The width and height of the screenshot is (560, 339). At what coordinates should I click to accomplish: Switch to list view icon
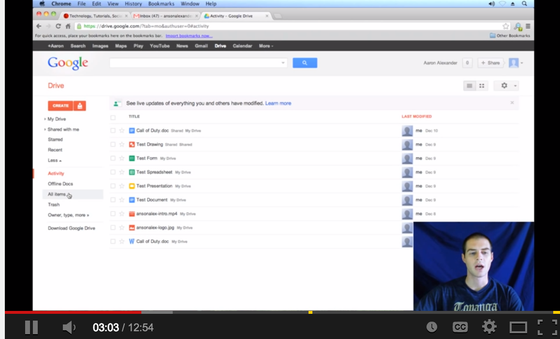(x=469, y=86)
